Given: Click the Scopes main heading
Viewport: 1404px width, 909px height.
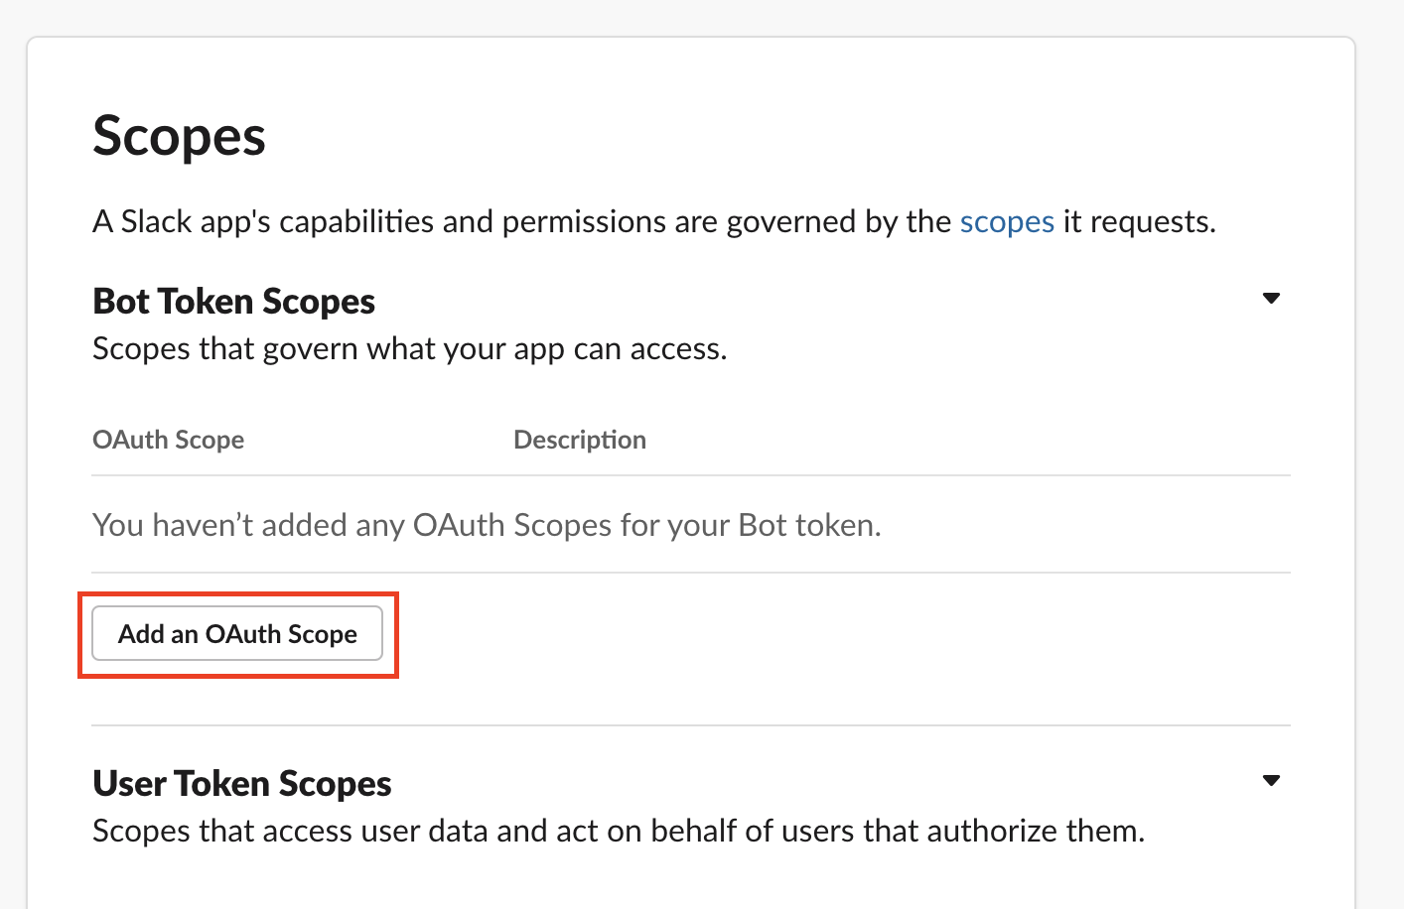Looking at the screenshot, I should point(179,136).
